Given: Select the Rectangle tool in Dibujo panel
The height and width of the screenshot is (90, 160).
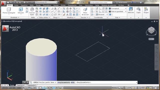Looking at the screenshot, I should pos(55,14).
